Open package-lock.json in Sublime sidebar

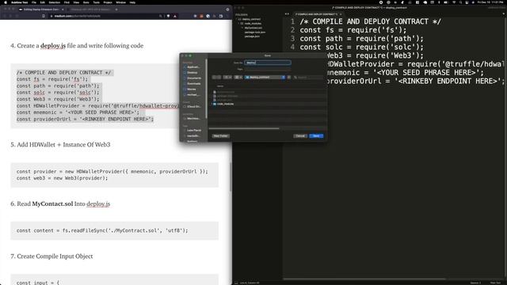tap(255, 32)
